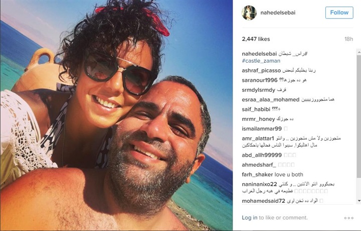Open esraa_alaa_mohamed's profile

pos(271,99)
